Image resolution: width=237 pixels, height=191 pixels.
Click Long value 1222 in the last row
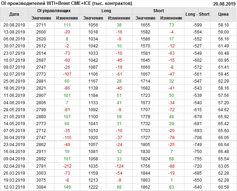coord(93,188)
